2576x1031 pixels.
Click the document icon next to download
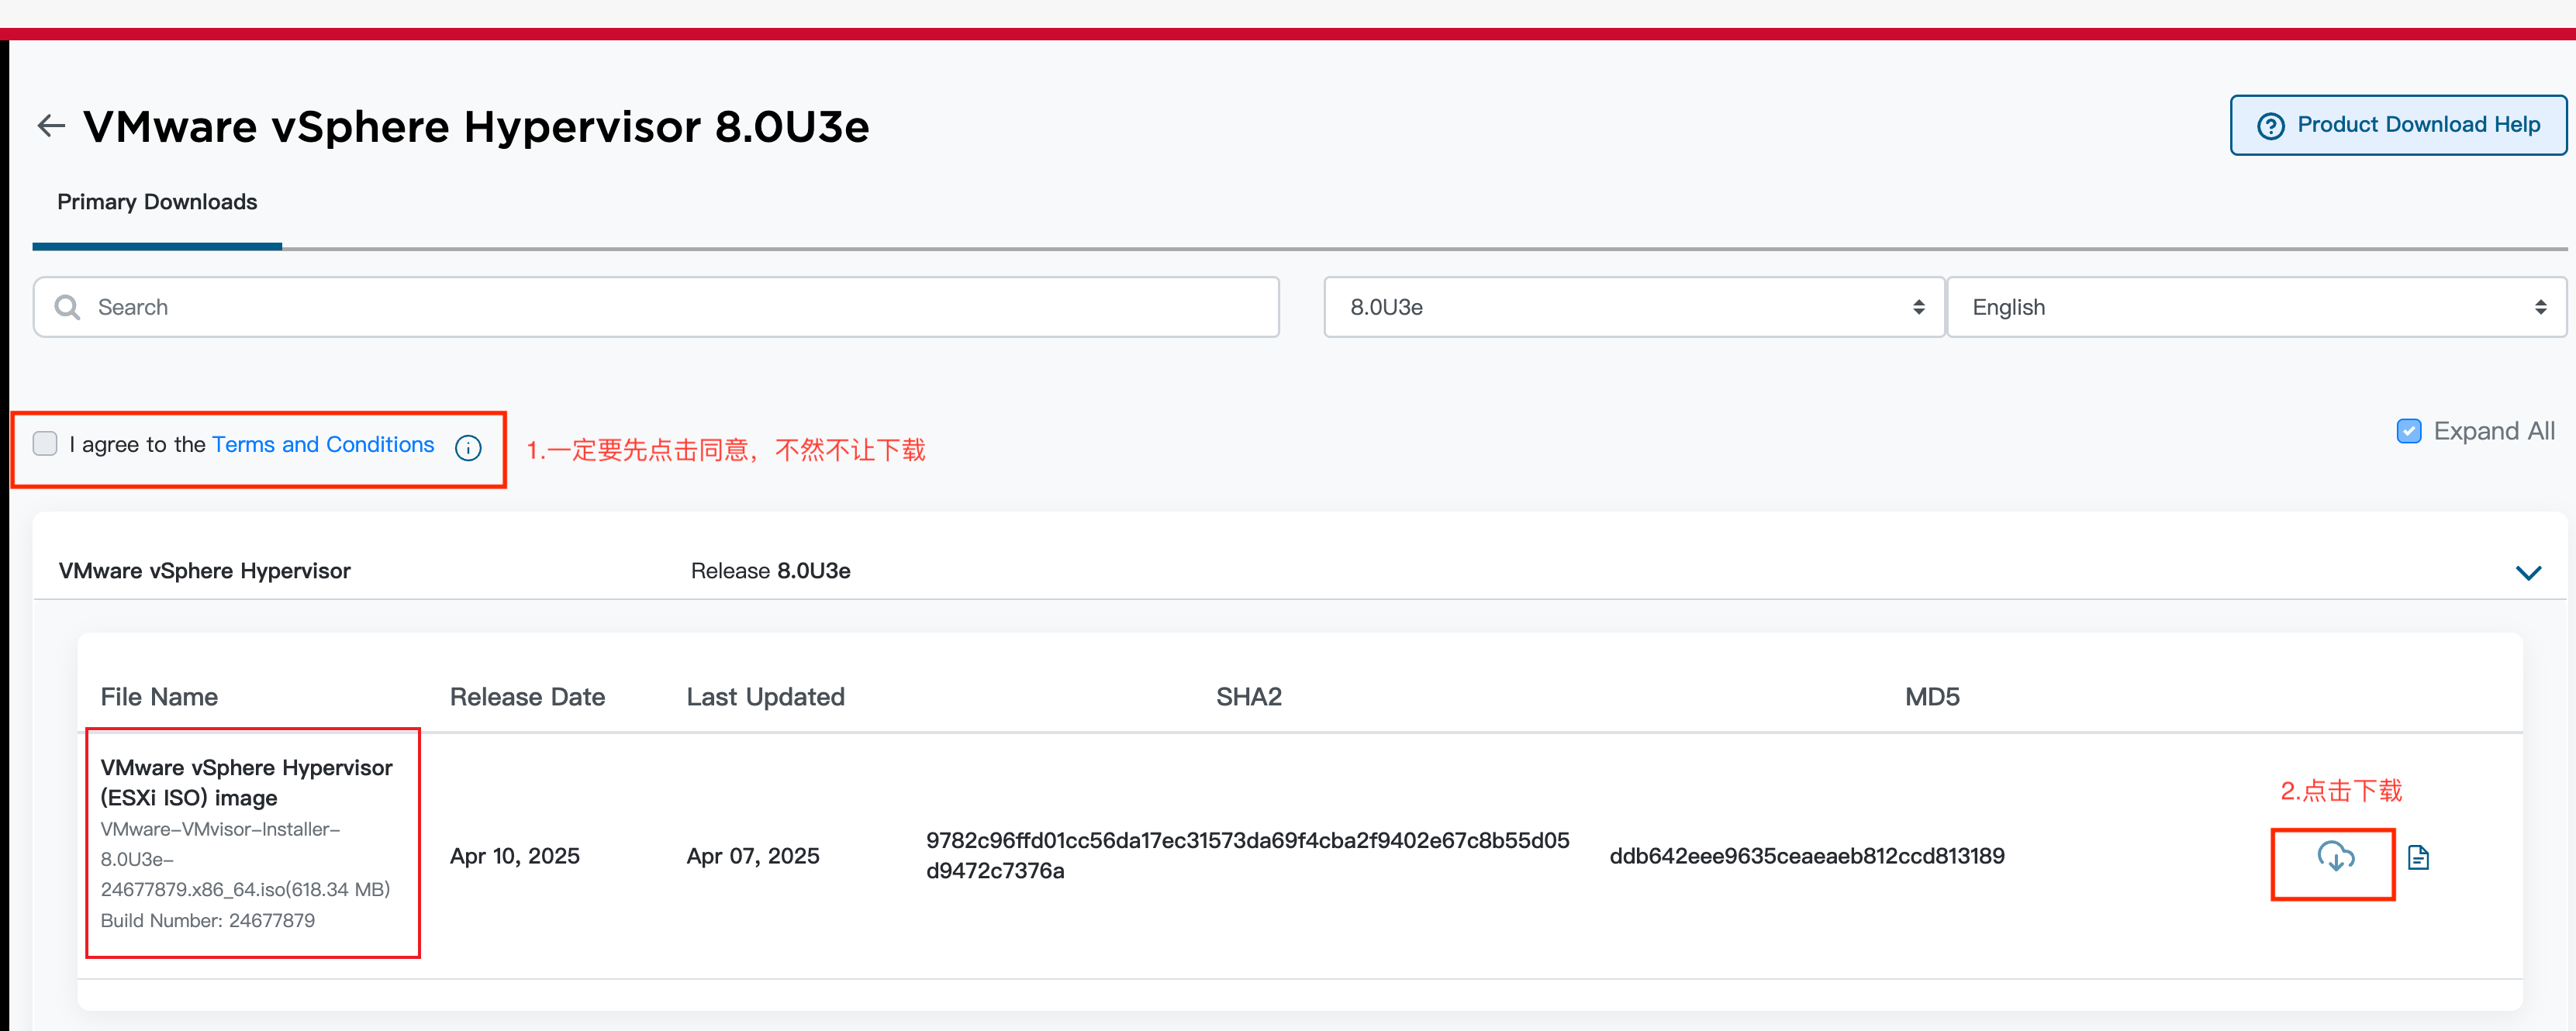click(2418, 857)
